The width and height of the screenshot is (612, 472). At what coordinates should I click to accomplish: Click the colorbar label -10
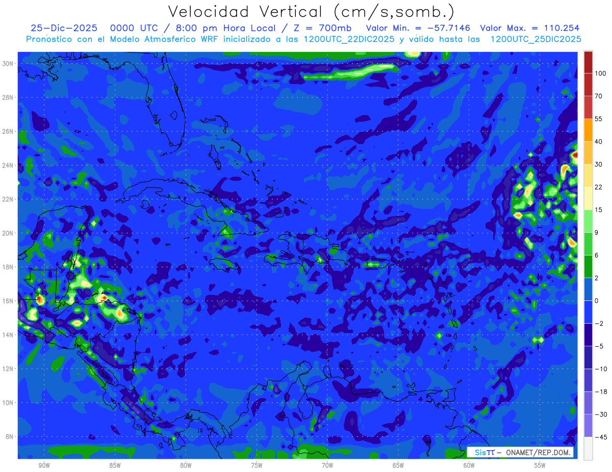click(600, 369)
